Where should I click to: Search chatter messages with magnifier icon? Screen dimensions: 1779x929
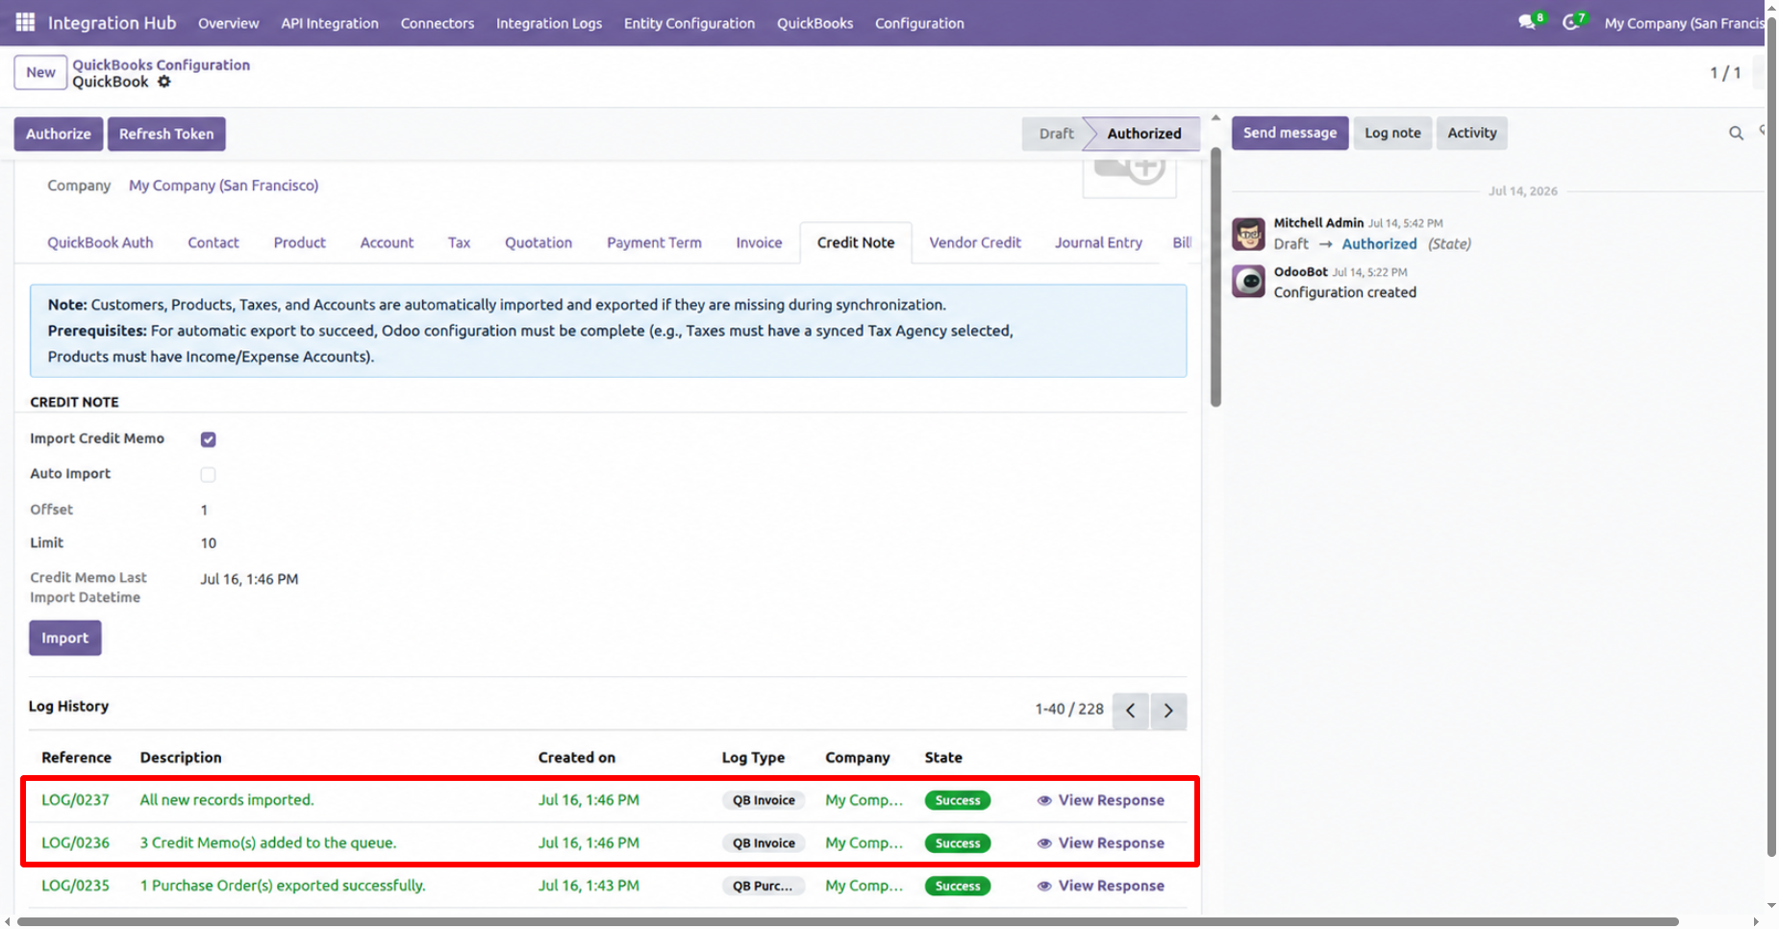click(x=1736, y=134)
